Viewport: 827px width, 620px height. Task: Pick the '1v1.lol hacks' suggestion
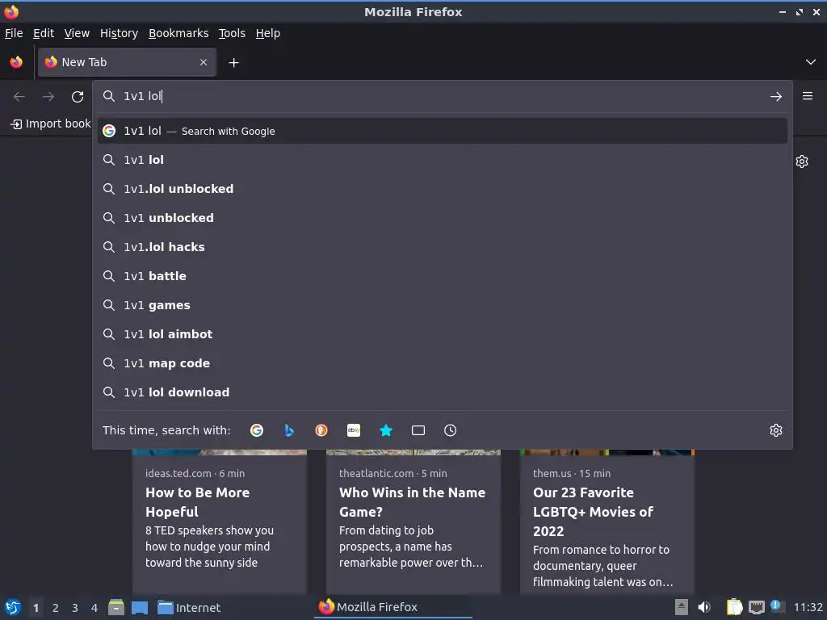[443, 247]
